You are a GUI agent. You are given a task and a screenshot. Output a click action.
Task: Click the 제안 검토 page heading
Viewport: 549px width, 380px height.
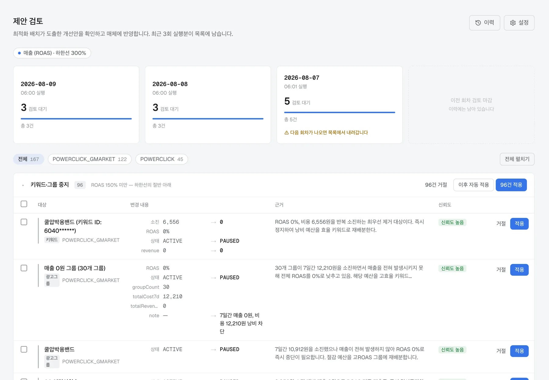[x=28, y=21]
